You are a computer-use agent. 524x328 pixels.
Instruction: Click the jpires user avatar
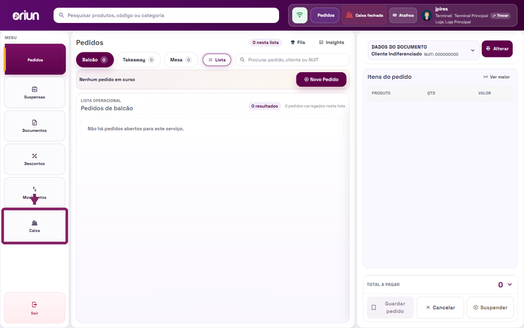point(426,15)
